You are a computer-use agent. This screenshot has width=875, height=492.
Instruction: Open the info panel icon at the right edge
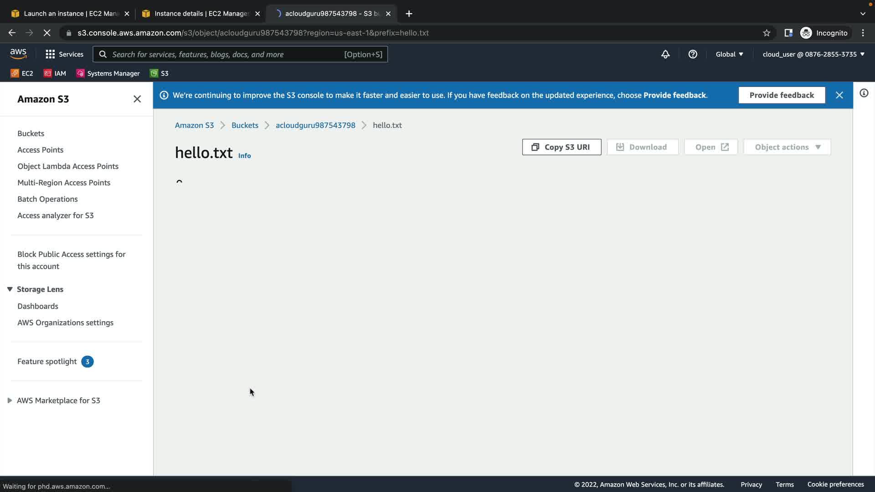point(864,93)
